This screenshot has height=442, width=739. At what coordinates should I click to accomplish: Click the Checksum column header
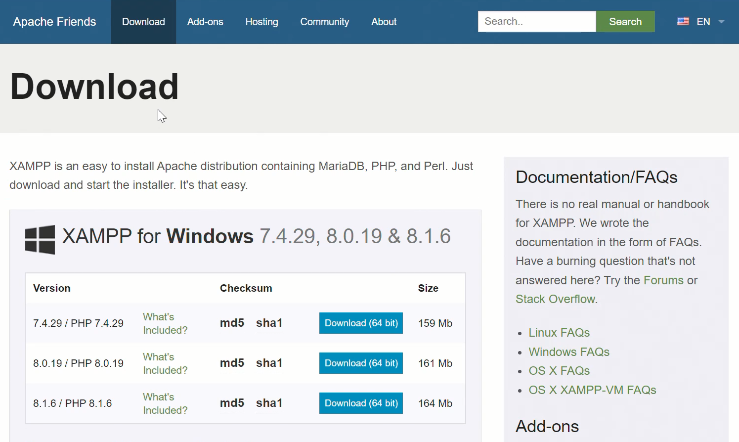pyautogui.click(x=246, y=288)
